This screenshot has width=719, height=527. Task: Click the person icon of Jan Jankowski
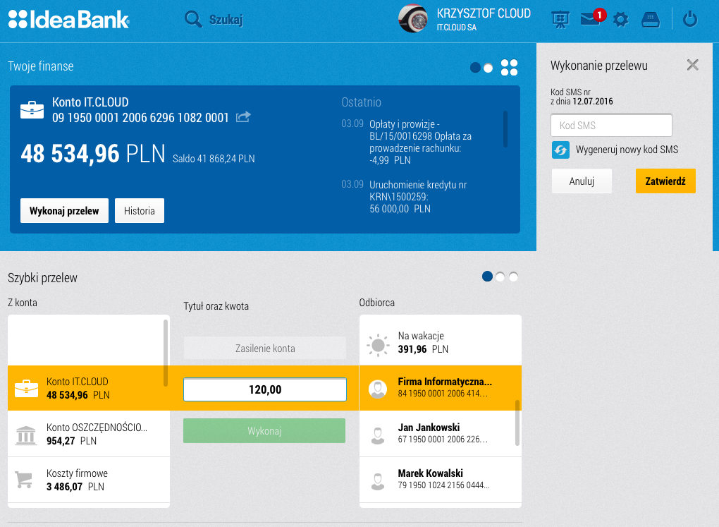pyautogui.click(x=377, y=436)
